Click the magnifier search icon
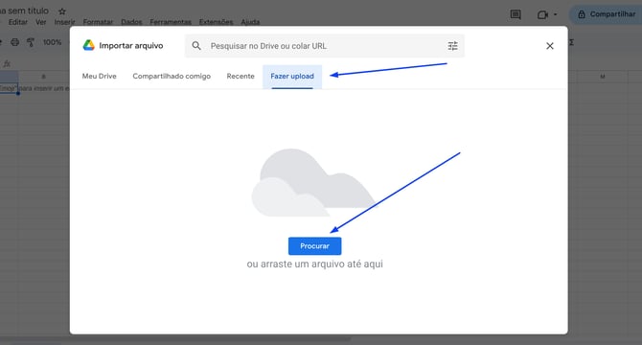This screenshot has height=345, width=642. 196,46
